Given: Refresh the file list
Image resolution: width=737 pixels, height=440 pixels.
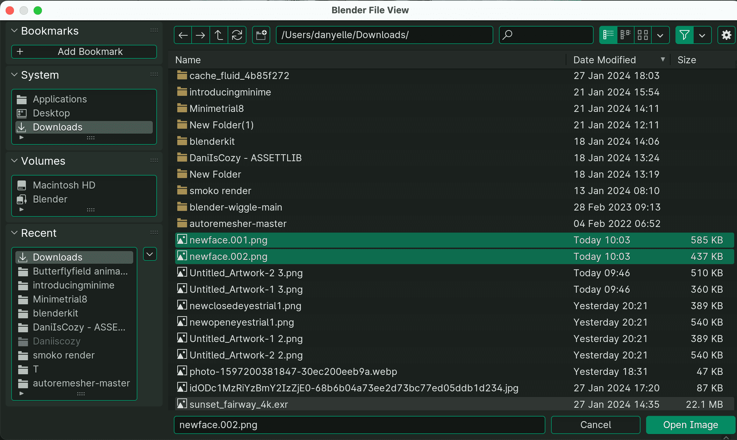Looking at the screenshot, I should pyautogui.click(x=237, y=35).
